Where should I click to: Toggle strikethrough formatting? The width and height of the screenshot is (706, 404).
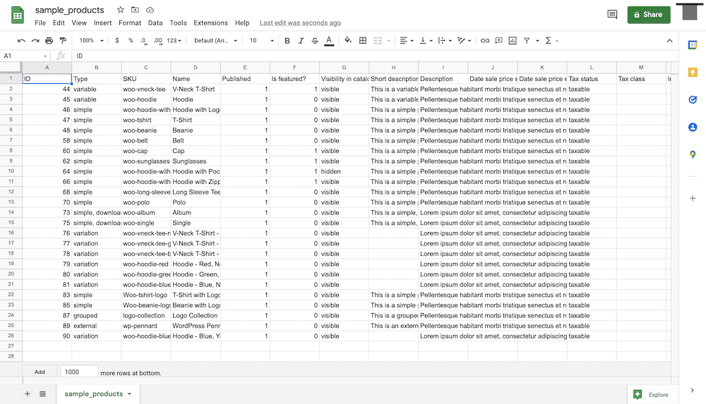click(315, 41)
